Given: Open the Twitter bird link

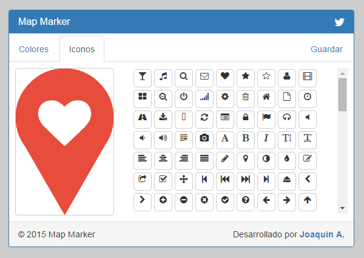Looking at the screenshot, I should 339,22.
